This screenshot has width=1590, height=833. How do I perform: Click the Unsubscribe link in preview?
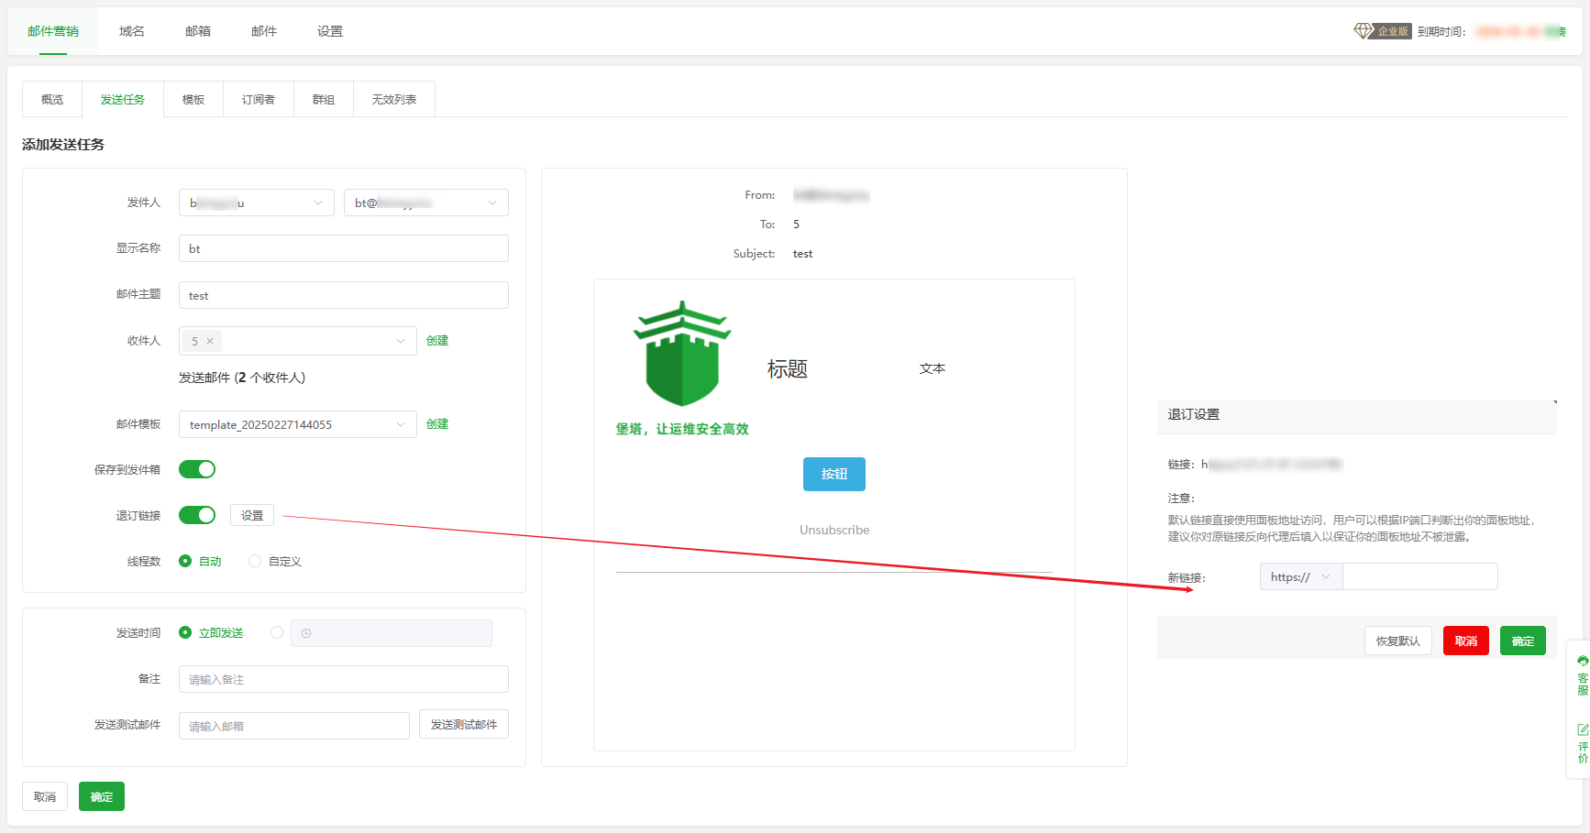tap(834, 530)
